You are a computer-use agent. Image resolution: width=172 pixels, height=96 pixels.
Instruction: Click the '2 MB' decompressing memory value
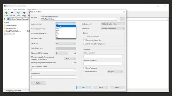[74, 63]
